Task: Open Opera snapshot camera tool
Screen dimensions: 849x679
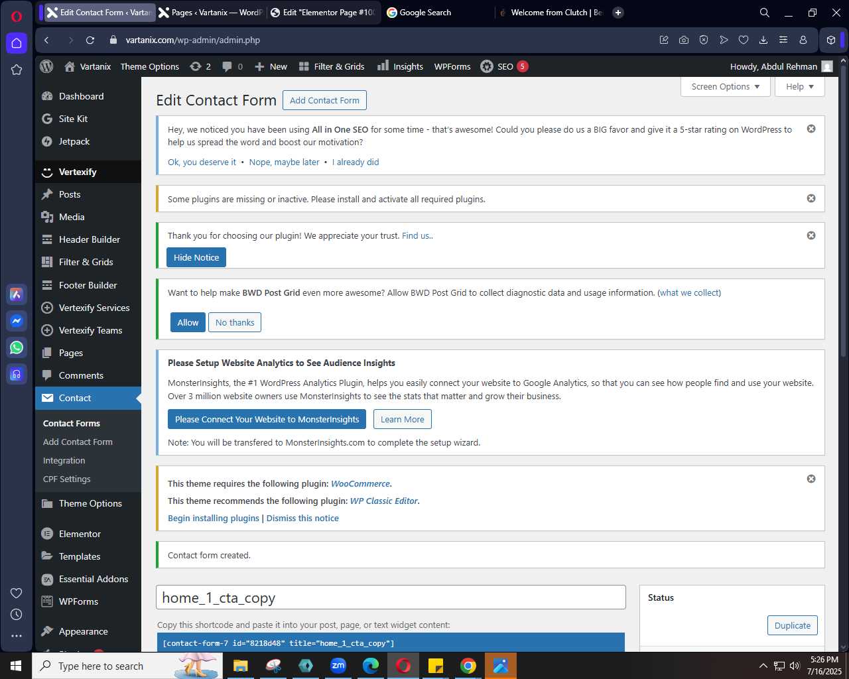Action: [684, 40]
